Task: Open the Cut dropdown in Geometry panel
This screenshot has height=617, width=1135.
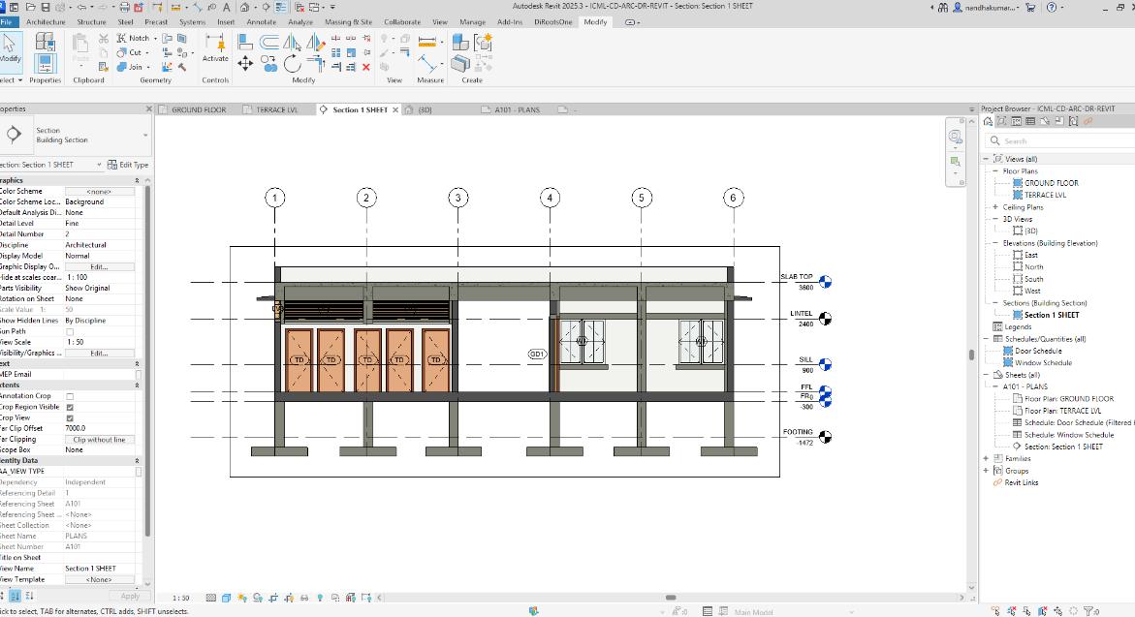Action: click(148, 52)
